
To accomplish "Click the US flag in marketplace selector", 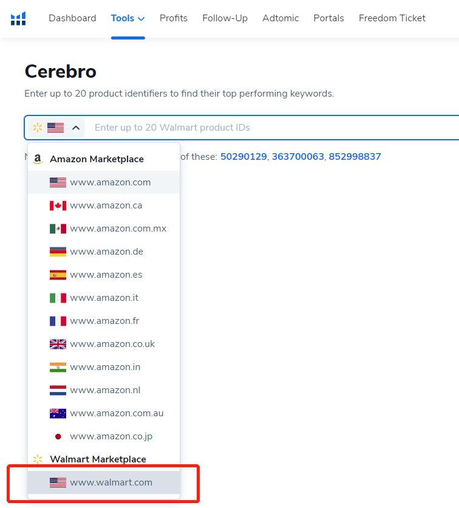I will 55,128.
